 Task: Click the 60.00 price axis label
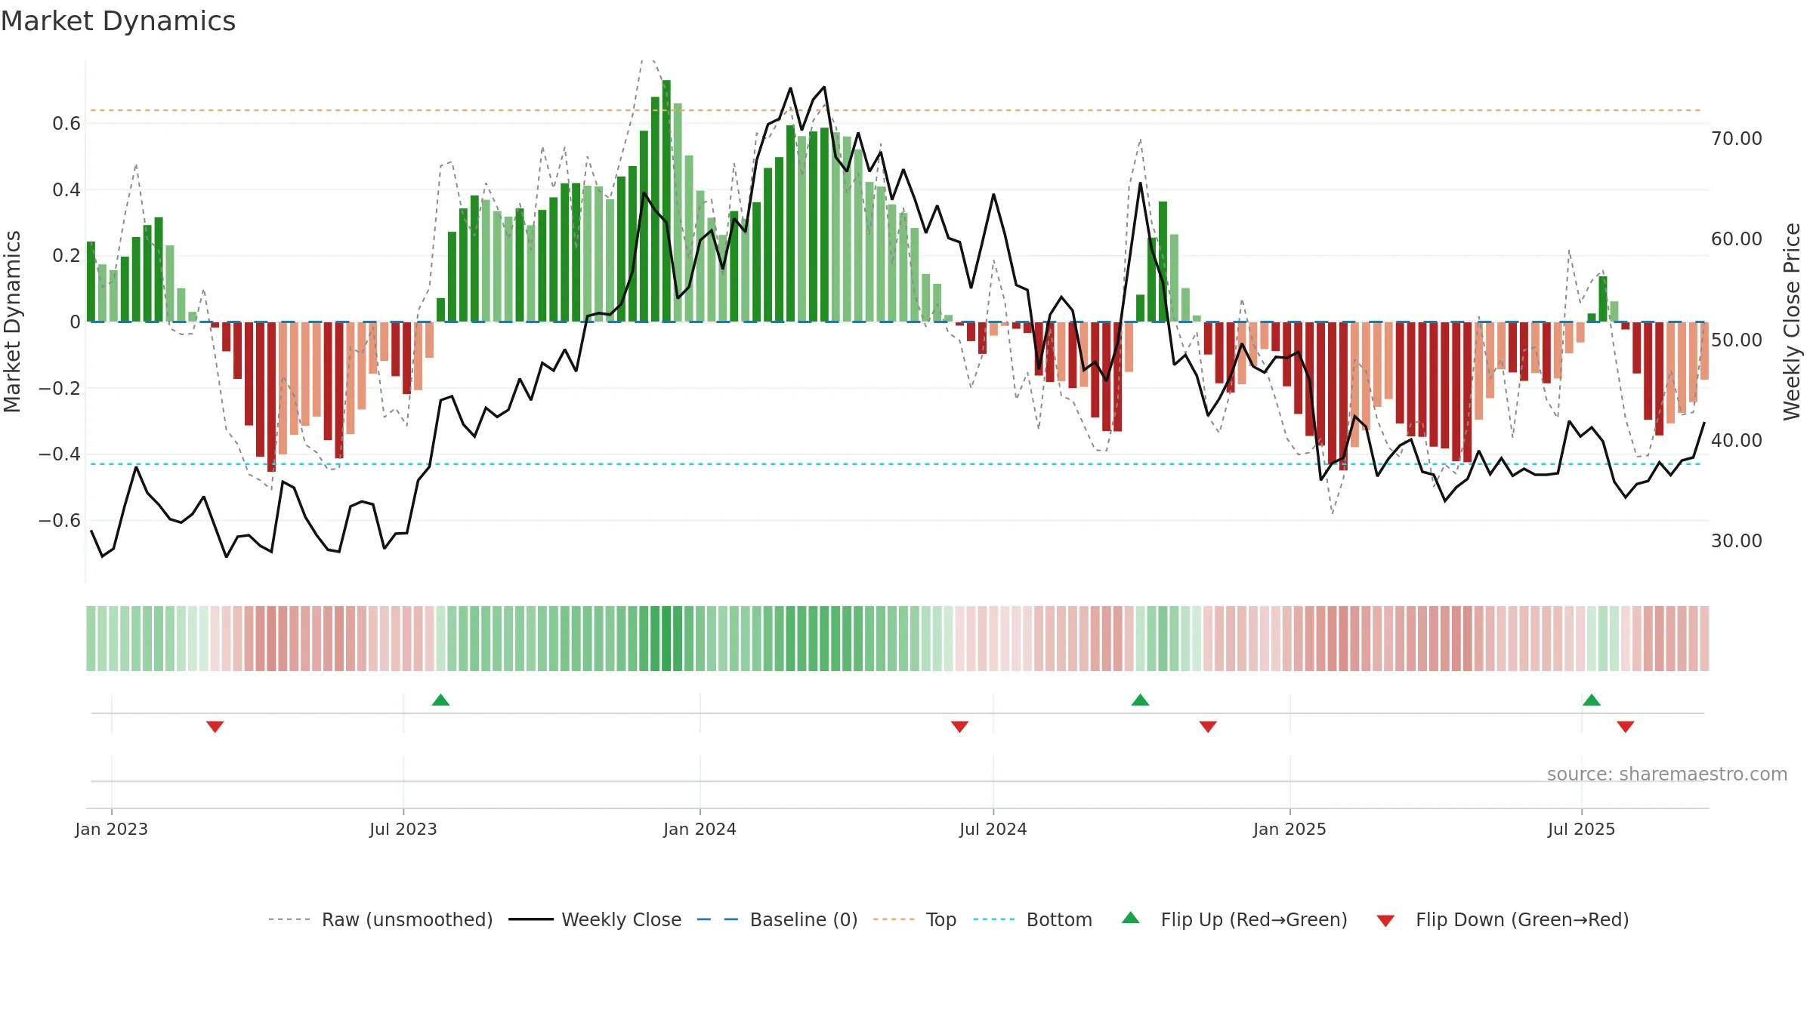coord(1737,239)
